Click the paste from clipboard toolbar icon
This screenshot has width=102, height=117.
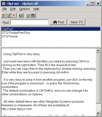pos(33,15)
